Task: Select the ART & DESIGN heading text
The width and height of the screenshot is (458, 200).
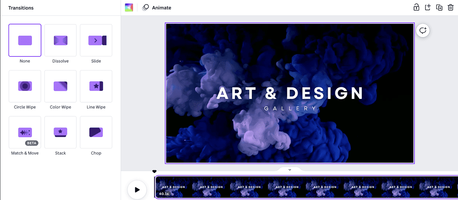Action: (x=290, y=94)
